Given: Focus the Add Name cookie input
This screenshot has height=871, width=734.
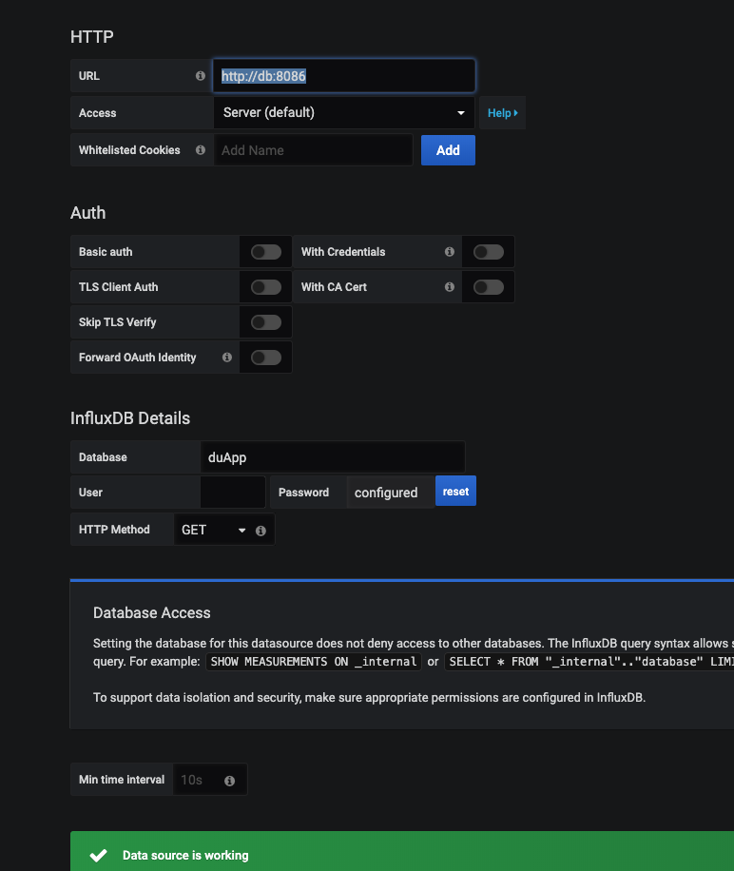Looking at the screenshot, I should tap(313, 150).
